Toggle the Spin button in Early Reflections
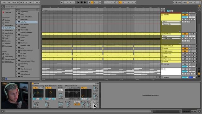Viewport: 202px width, 114px height. (x=48, y=88)
